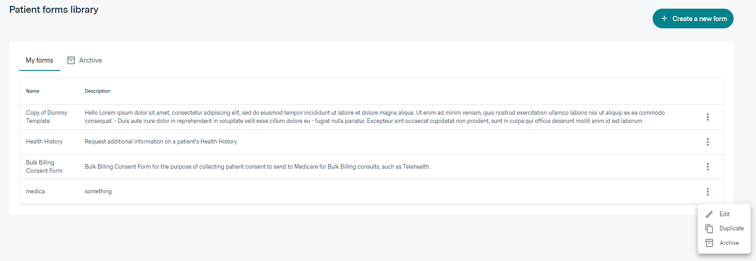The width and height of the screenshot is (756, 261).
Task: Click plus icon on Create a new form
Action: click(x=664, y=19)
